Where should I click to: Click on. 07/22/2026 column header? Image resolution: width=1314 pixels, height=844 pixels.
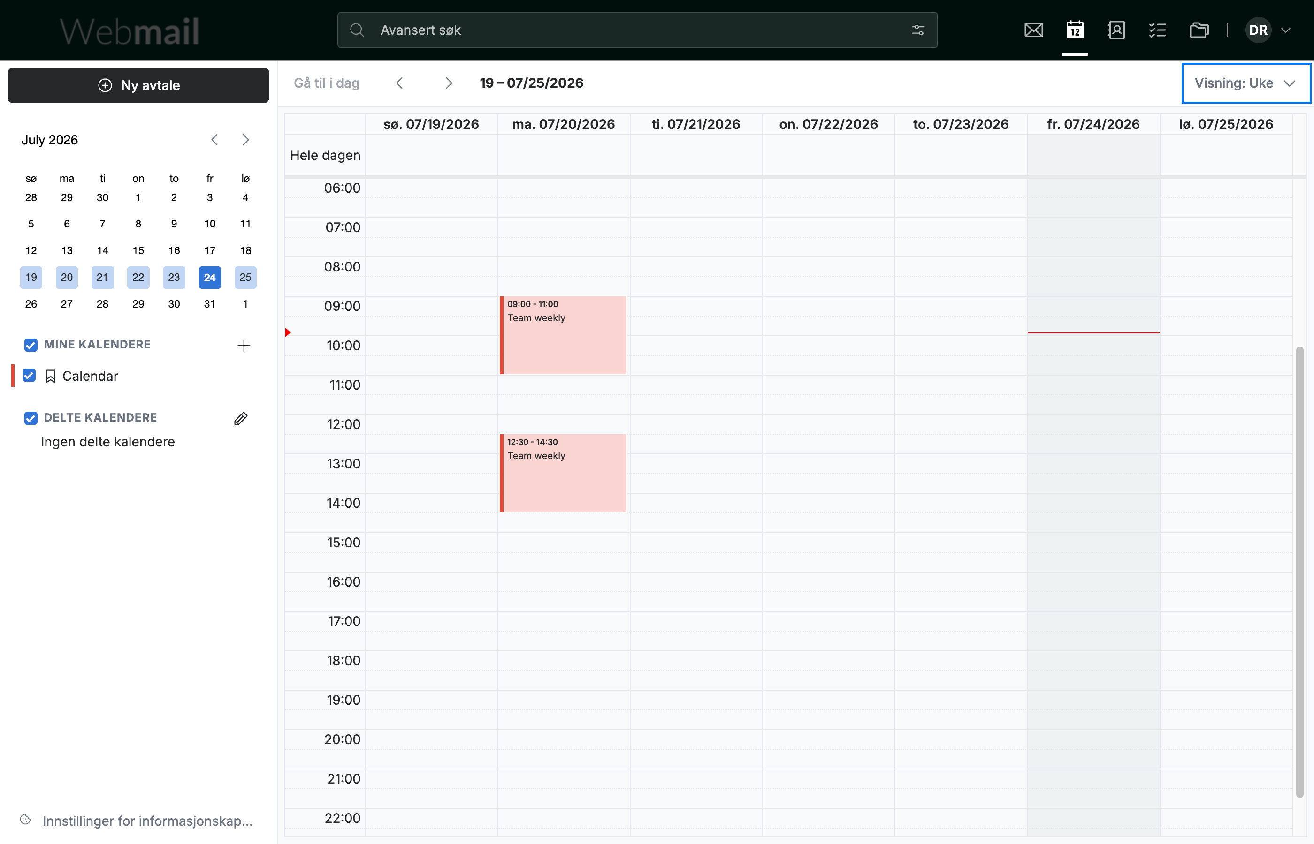coord(829,124)
